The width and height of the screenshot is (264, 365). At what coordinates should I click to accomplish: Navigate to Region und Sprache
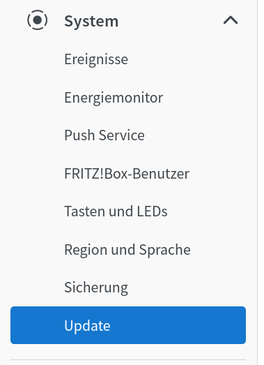[x=127, y=250]
